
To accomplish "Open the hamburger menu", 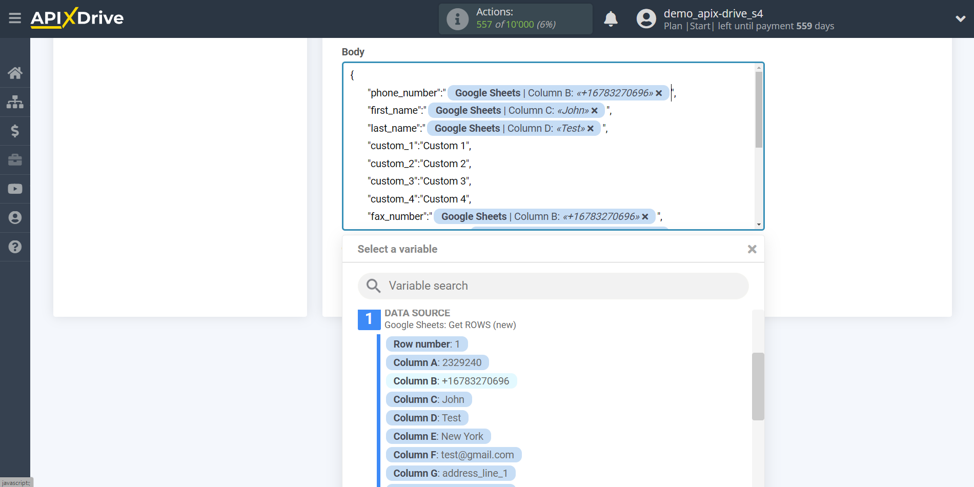I will coord(15,18).
